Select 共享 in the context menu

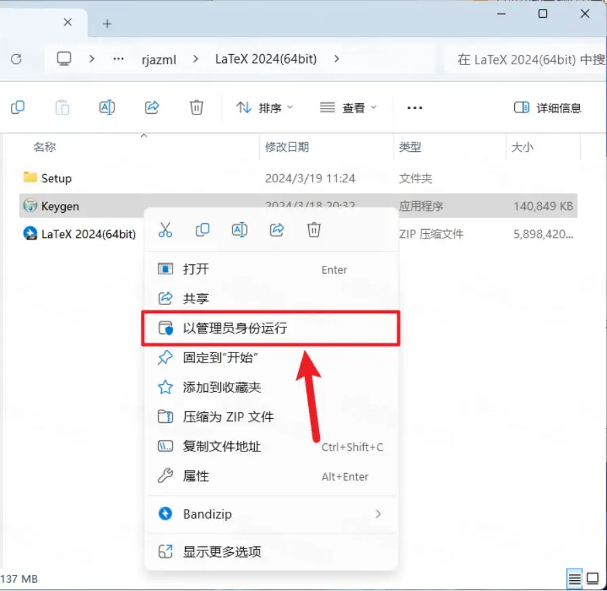[x=272, y=299]
